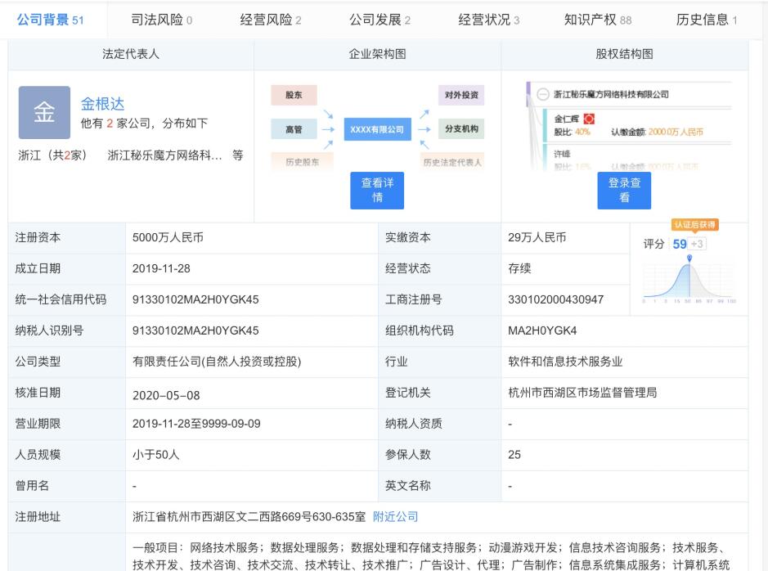The width and height of the screenshot is (768, 571).
Task: Switch to the 知识产权 tab
Action: pyautogui.click(x=598, y=20)
